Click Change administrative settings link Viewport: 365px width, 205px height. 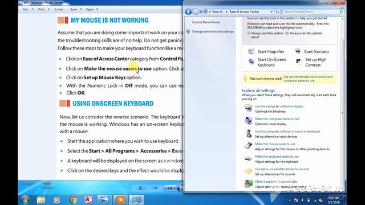pyautogui.click(x=213, y=31)
